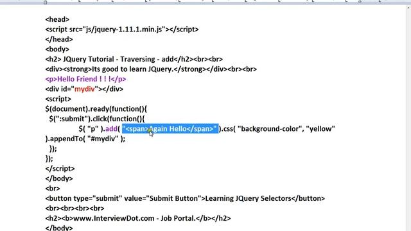Click the red "mydiv" id value
This screenshot has height=231, width=411.
(84, 89)
